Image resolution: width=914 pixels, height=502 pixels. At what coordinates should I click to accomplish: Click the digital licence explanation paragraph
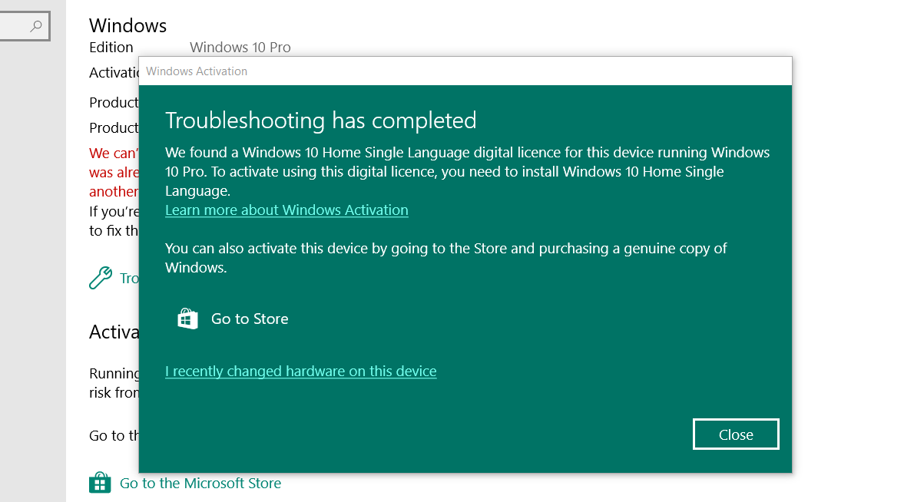pos(467,171)
